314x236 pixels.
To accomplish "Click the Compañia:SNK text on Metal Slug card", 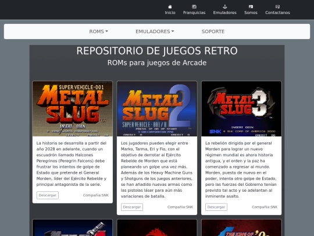I will pos(96,195).
